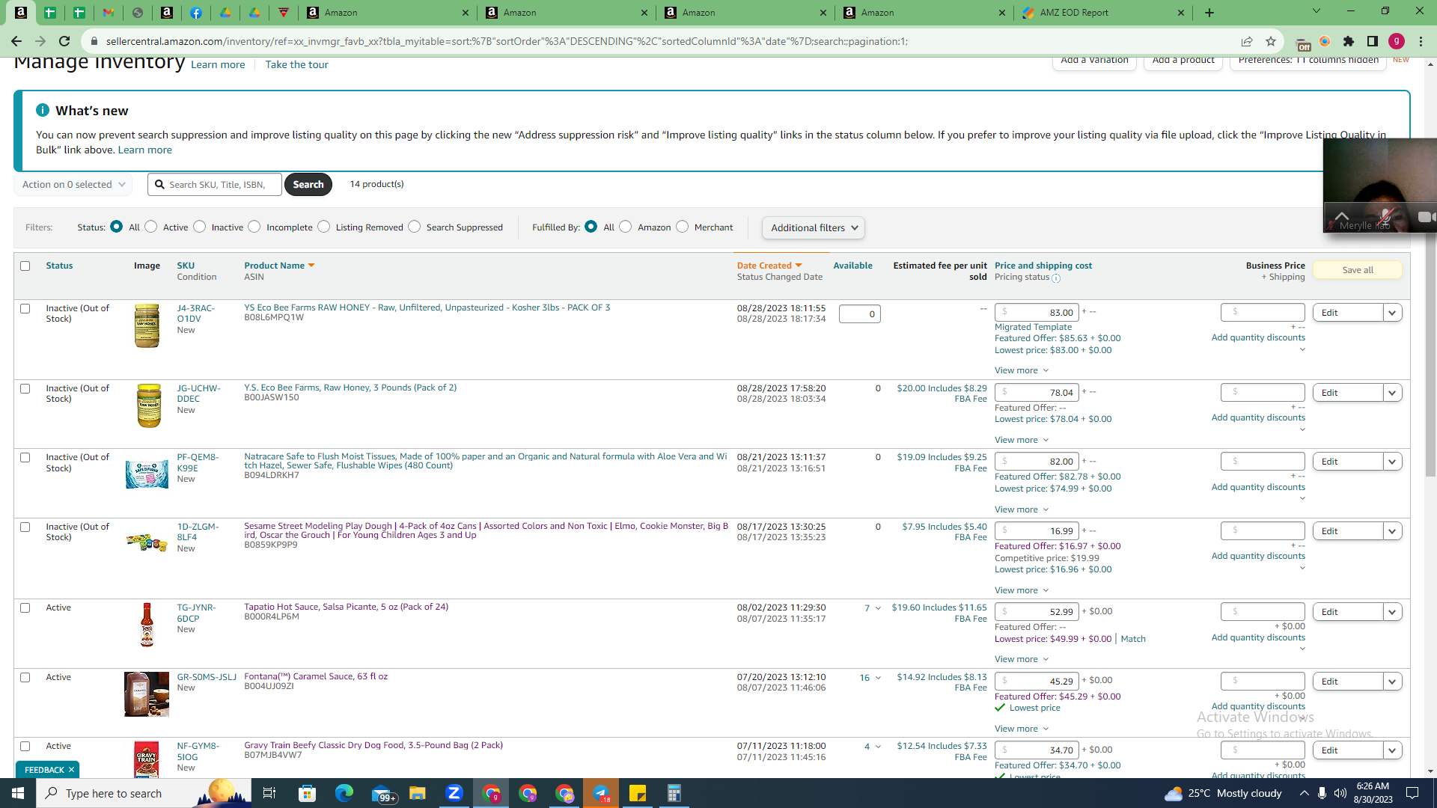This screenshot has width=1437, height=808.
Task: Check the Tapatio Hot Sauce row checkbox
Action: [x=25, y=607]
